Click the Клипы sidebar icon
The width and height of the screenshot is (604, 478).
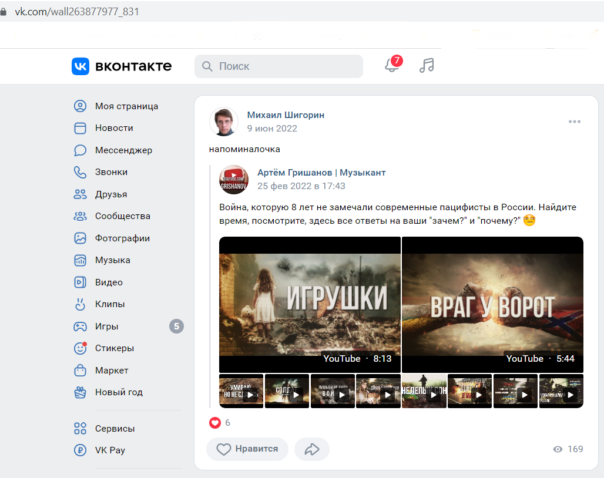point(80,304)
